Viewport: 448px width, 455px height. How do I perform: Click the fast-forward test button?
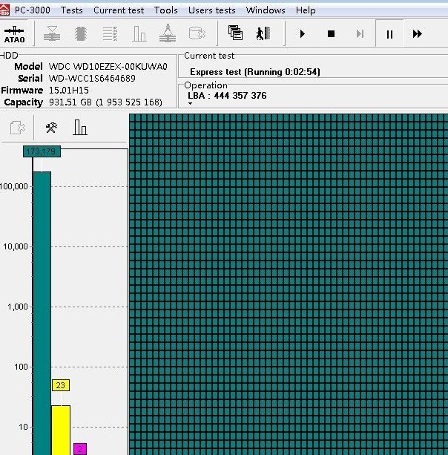click(x=417, y=34)
